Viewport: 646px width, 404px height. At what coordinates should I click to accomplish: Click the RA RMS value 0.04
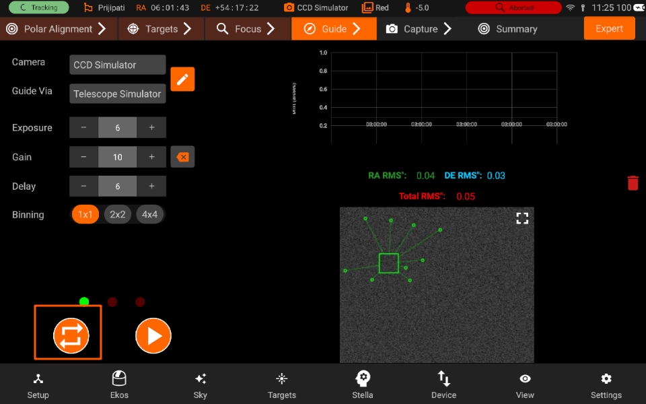point(425,176)
